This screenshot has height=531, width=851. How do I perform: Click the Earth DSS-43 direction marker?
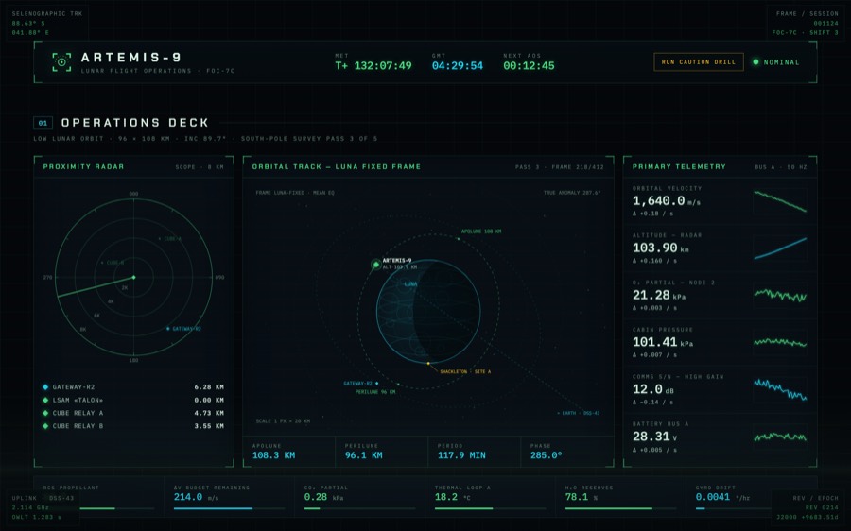[x=578, y=413]
